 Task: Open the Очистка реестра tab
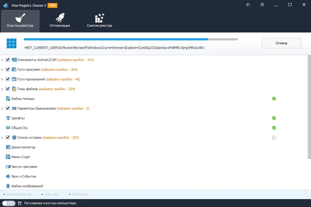(20, 21)
